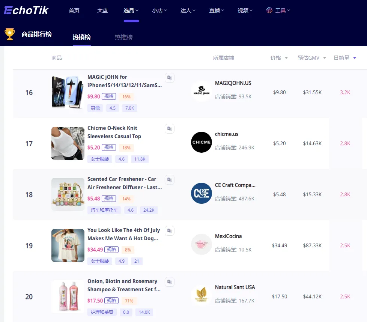Viewport: 367px width, 322px height.
Task: Open the 大盘 navigation item
Action: (102, 11)
